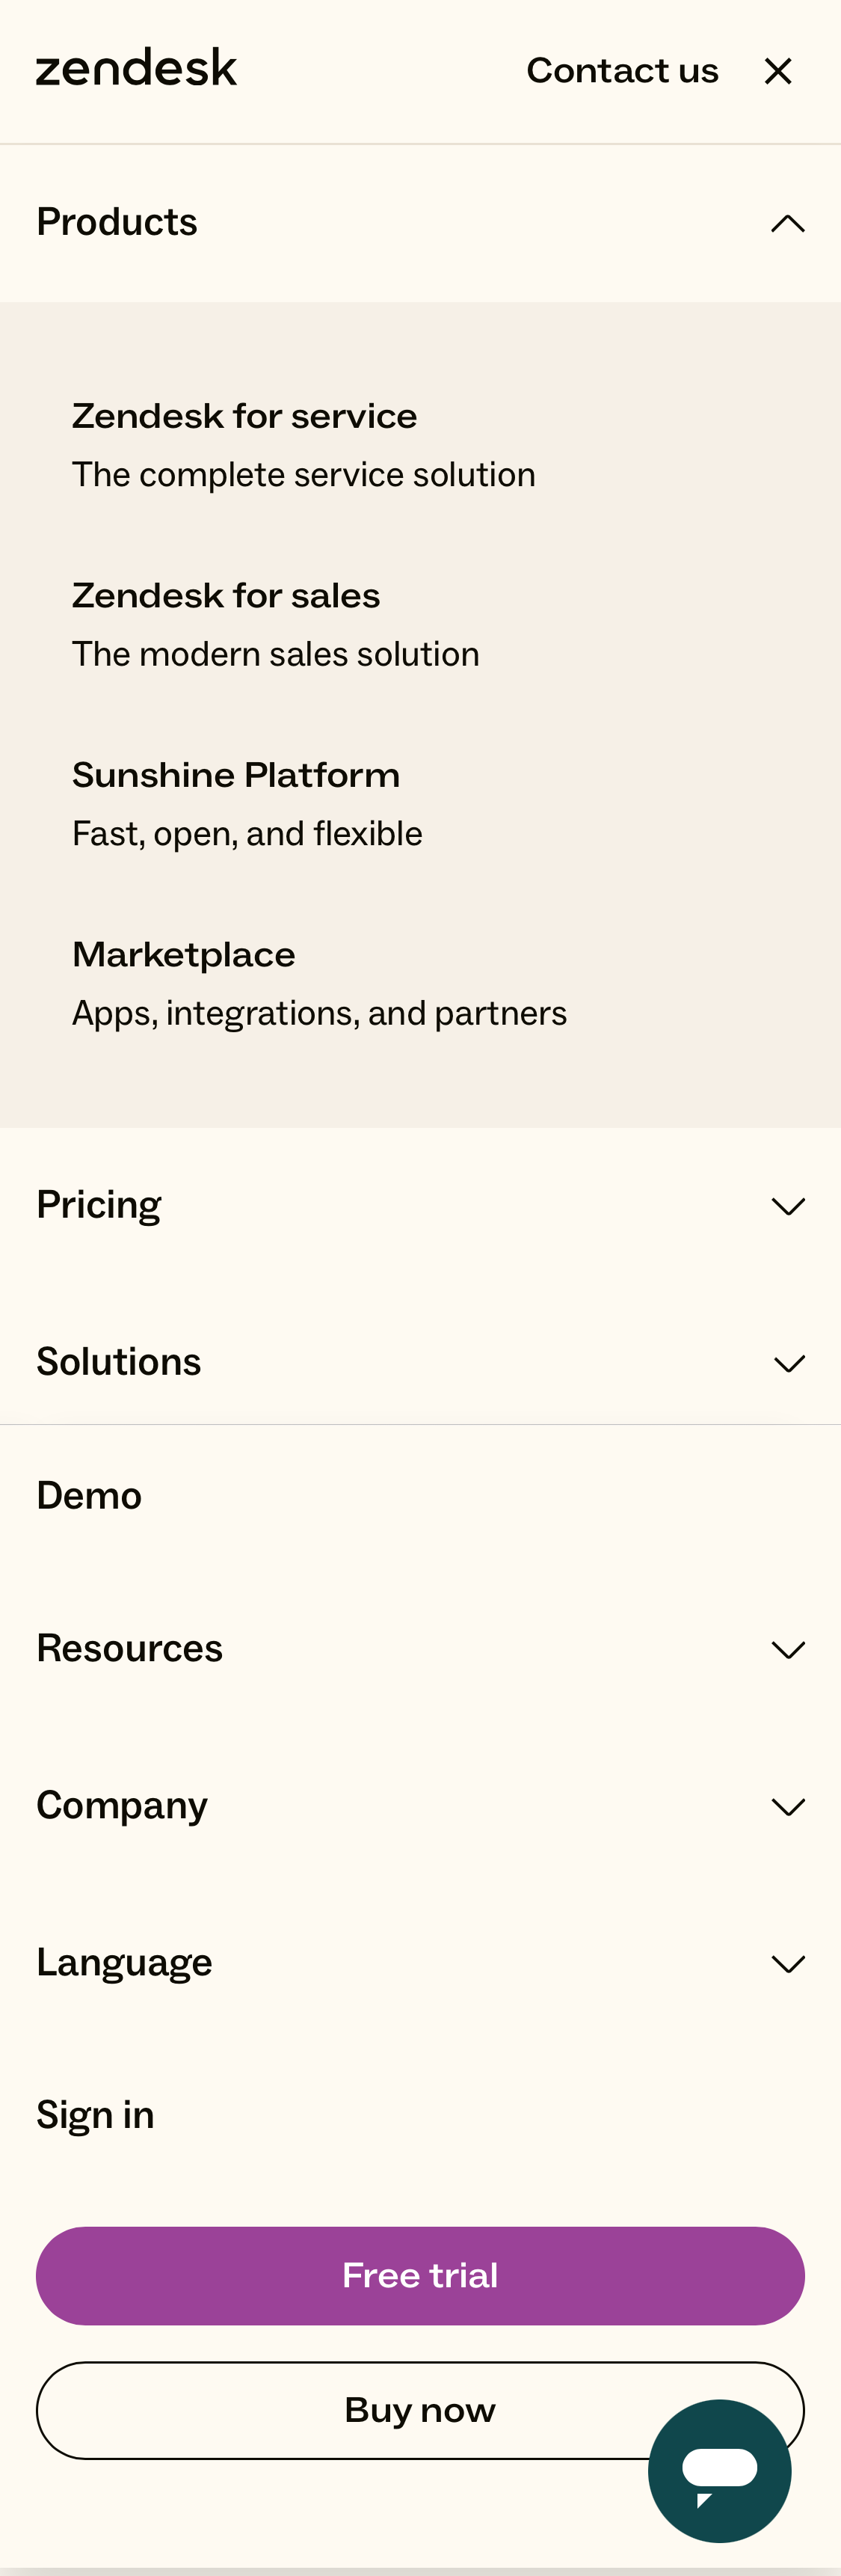Open the Sunshine Platform page
This screenshot has width=841, height=2576.
236,776
